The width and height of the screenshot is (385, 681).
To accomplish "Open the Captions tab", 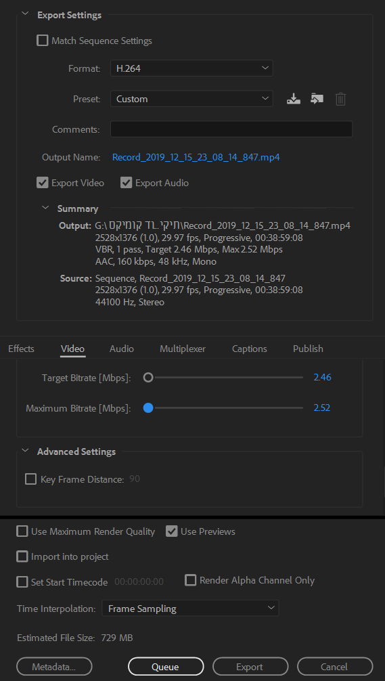I will [250, 349].
